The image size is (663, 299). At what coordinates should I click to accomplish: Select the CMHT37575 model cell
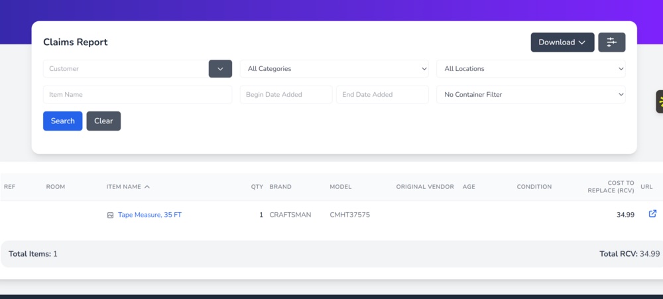pos(349,215)
